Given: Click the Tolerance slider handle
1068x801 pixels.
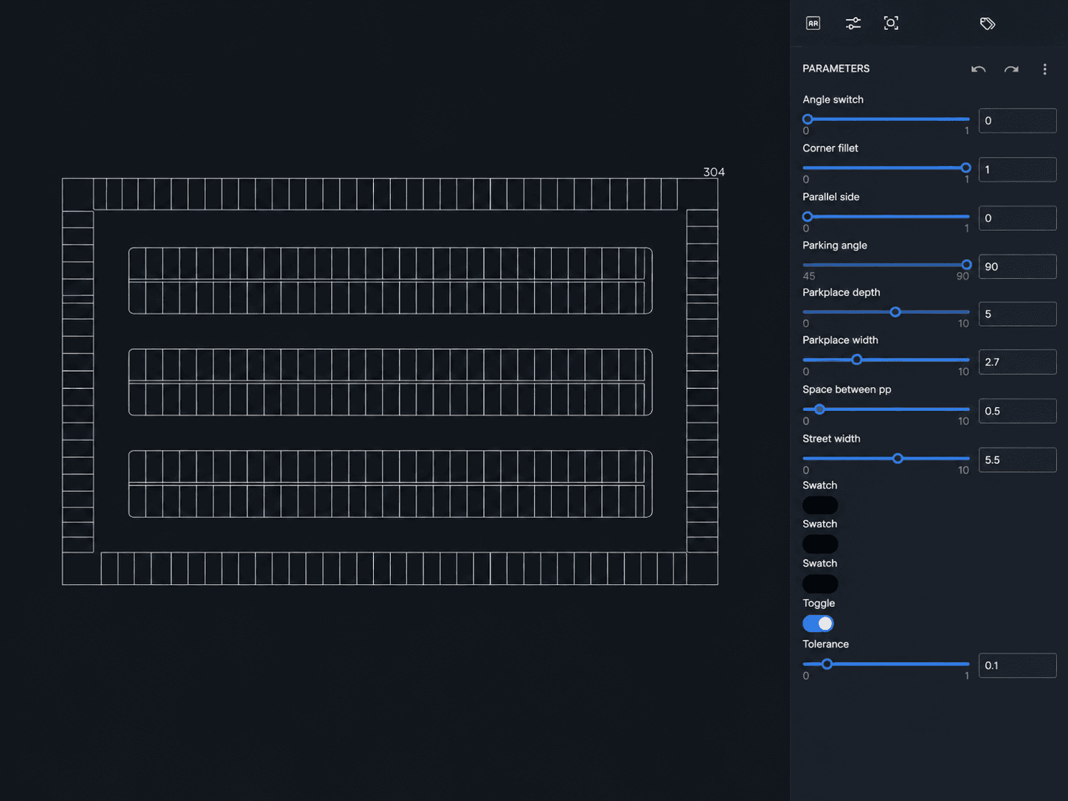Looking at the screenshot, I should click(827, 664).
